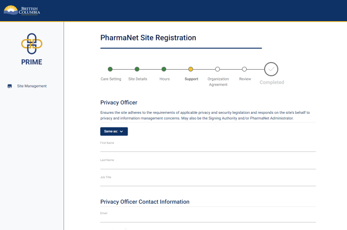Image resolution: width=347 pixels, height=230 pixels.
Task: Click the British Columbia logo
Action: [22, 10]
